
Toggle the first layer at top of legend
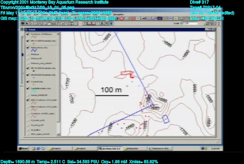tap(28, 34)
